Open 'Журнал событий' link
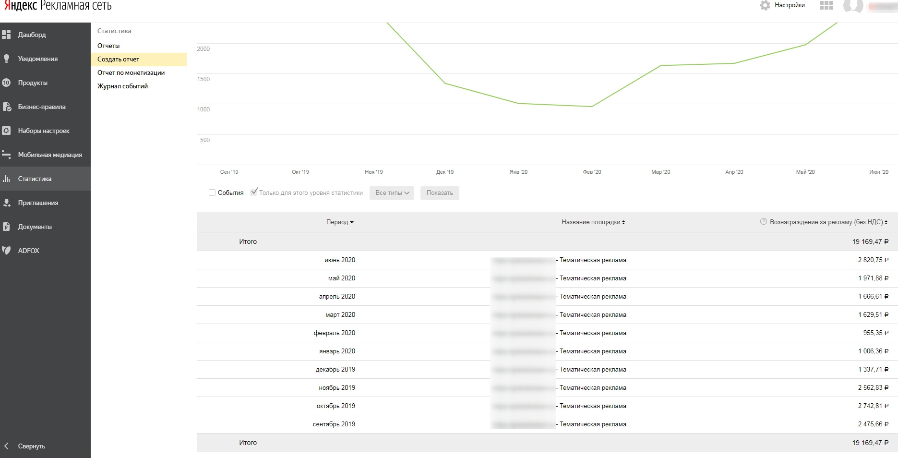 click(122, 86)
